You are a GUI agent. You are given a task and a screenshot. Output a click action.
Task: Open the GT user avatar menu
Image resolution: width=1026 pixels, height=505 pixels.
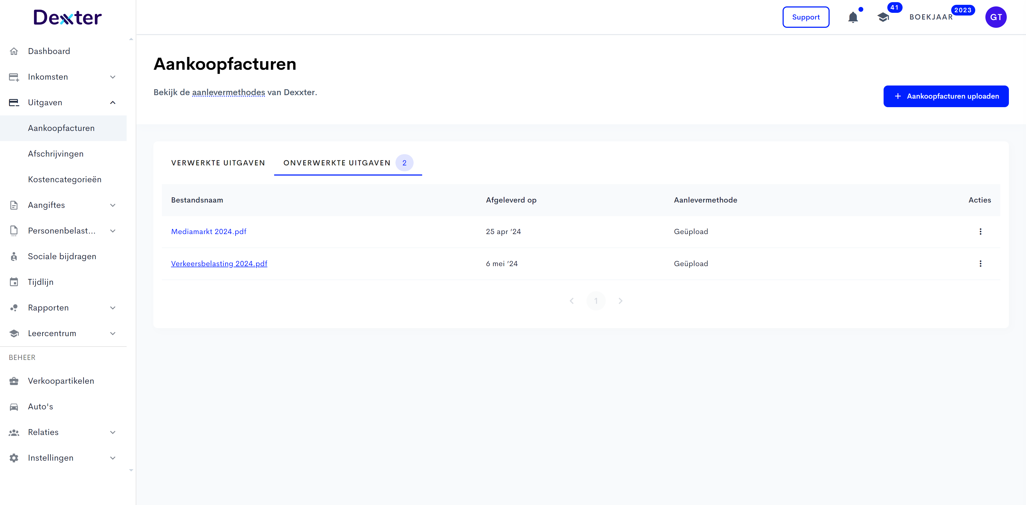[x=996, y=17]
